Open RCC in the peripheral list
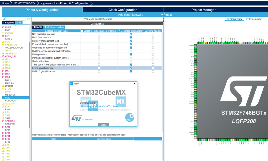The width and height of the screenshot is (268, 161). click(7, 107)
